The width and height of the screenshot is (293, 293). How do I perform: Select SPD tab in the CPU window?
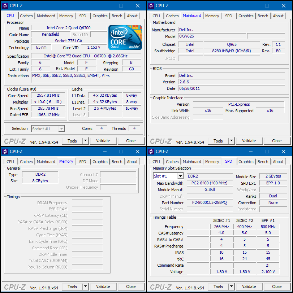(83, 16)
